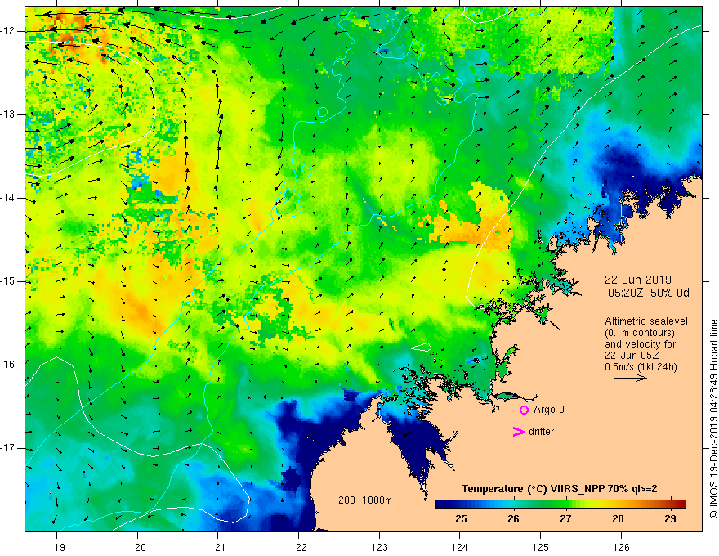The width and height of the screenshot is (719, 556).
Task: Click the "and velocity for" text line
Action: (640, 344)
